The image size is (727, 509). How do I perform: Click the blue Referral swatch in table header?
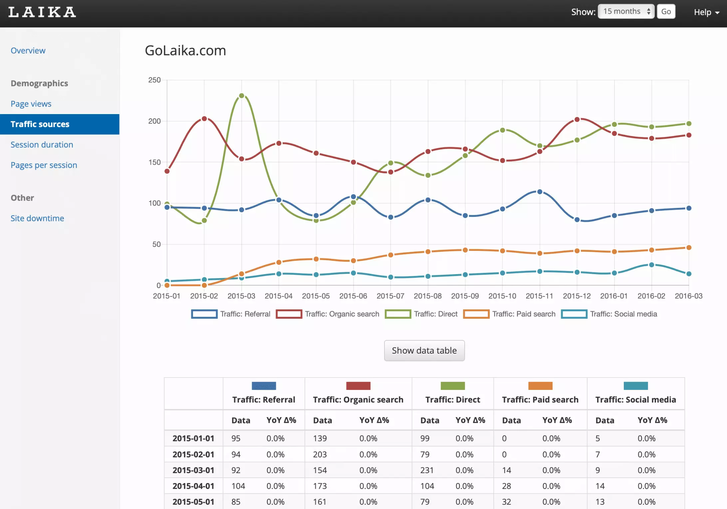(264, 386)
